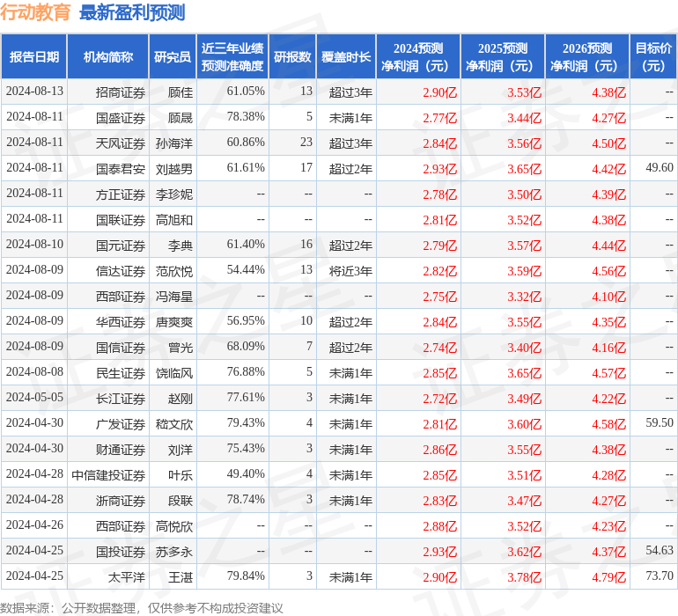Click the 研报数 column header
This screenshot has height=616, width=678.
pyautogui.click(x=292, y=56)
